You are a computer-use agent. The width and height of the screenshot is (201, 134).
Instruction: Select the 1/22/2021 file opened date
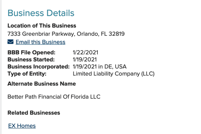[85, 52]
